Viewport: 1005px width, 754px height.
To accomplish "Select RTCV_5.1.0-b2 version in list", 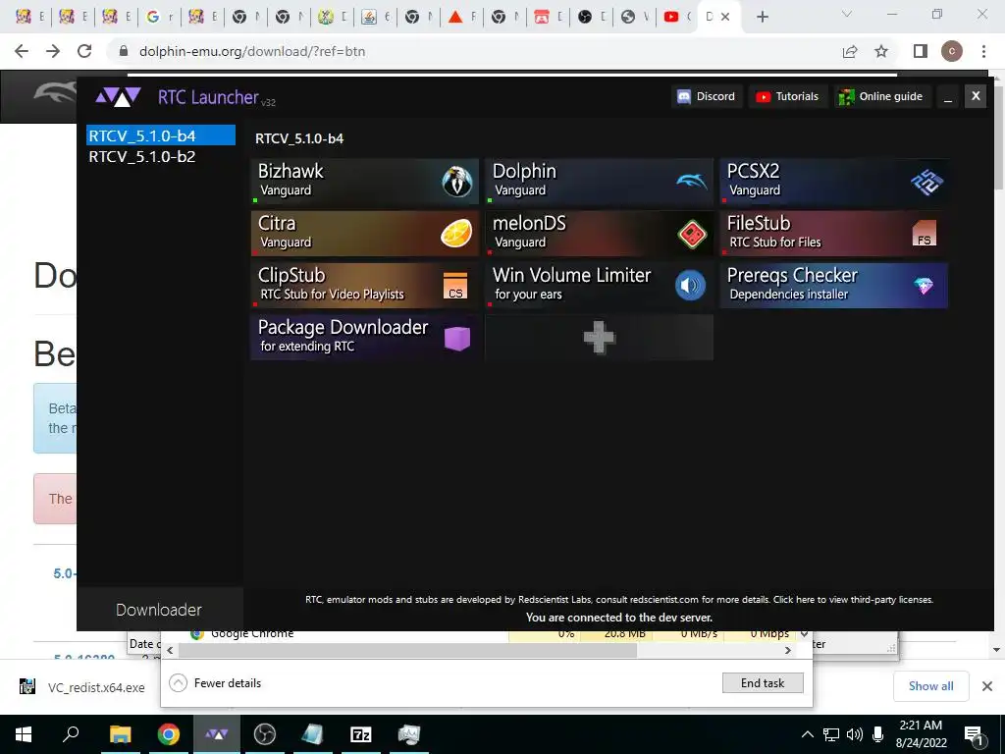I will pyautogui.click(x=161, y=156).
